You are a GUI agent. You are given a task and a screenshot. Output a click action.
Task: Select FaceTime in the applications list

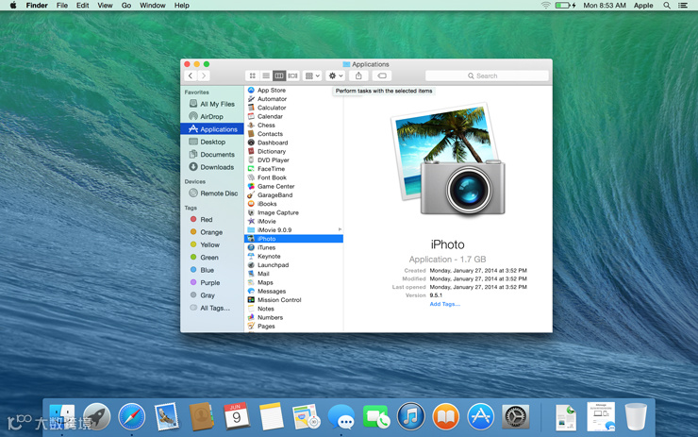(x=293, y=169)
